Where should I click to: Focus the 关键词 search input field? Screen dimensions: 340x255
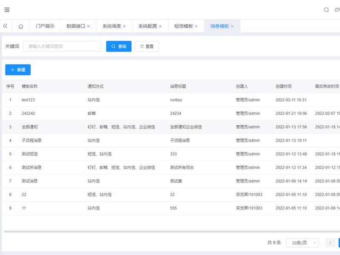(x=62, y=46)
